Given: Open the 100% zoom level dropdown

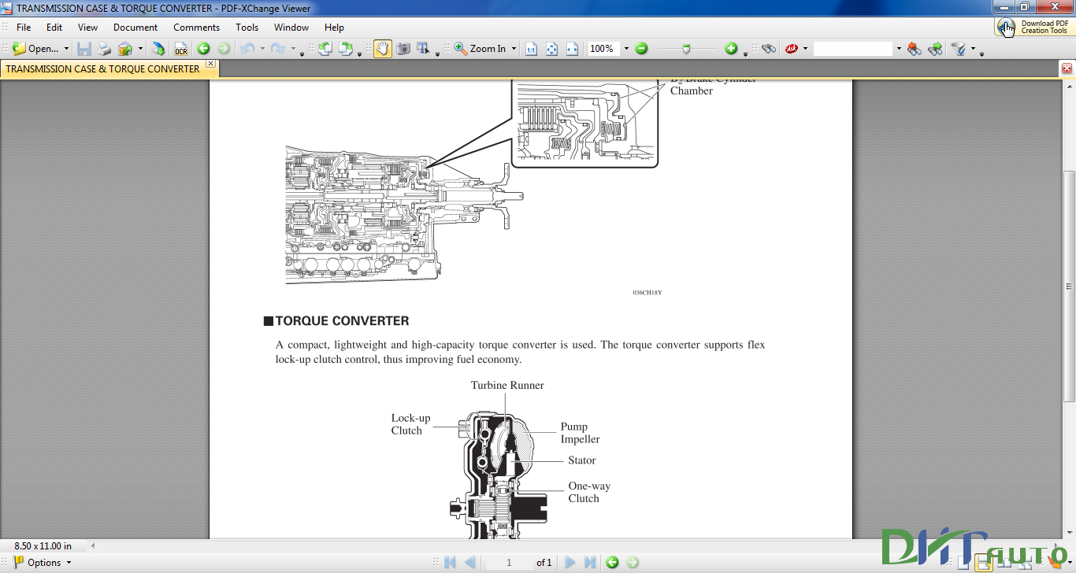Looking at the screenshot, I should (626, 49).
